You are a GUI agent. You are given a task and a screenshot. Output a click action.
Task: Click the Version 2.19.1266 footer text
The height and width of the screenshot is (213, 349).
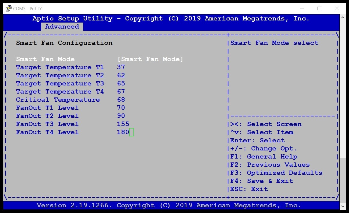(x=169, y=205)
